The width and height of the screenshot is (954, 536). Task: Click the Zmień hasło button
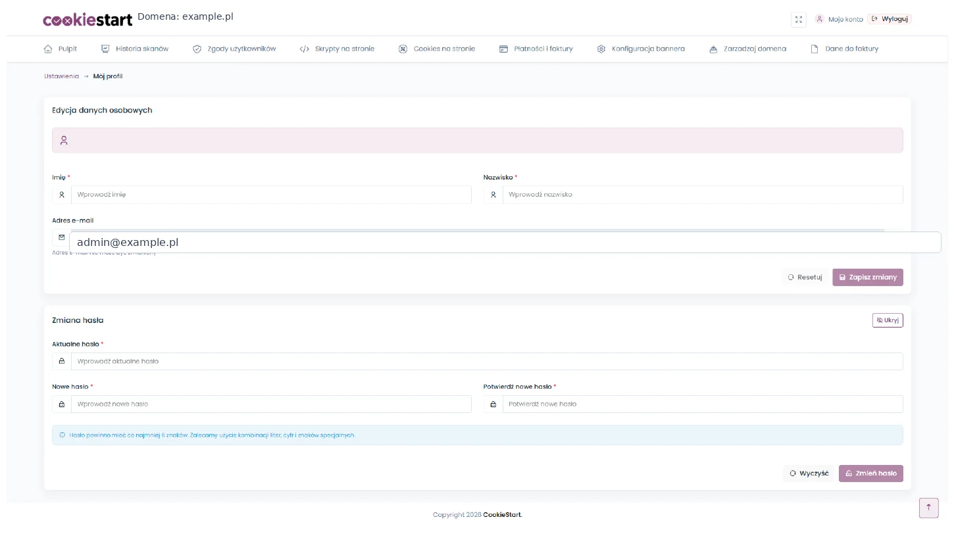click(x=871, y=473)
